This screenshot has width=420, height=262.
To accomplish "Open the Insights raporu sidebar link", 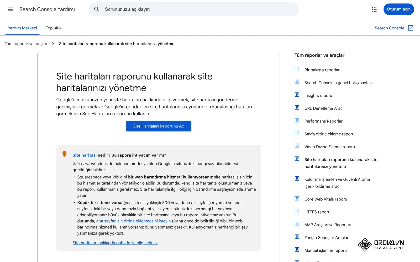I will click(318, 96).
